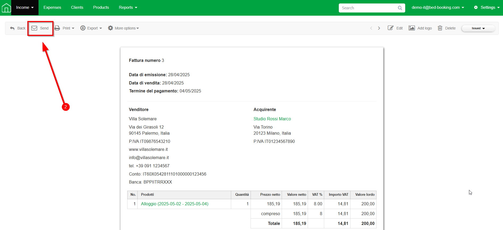Go to previous invoice arrow
Viewport: 503px width, 230px height.
pyautogui.click(x=371, y=28)
